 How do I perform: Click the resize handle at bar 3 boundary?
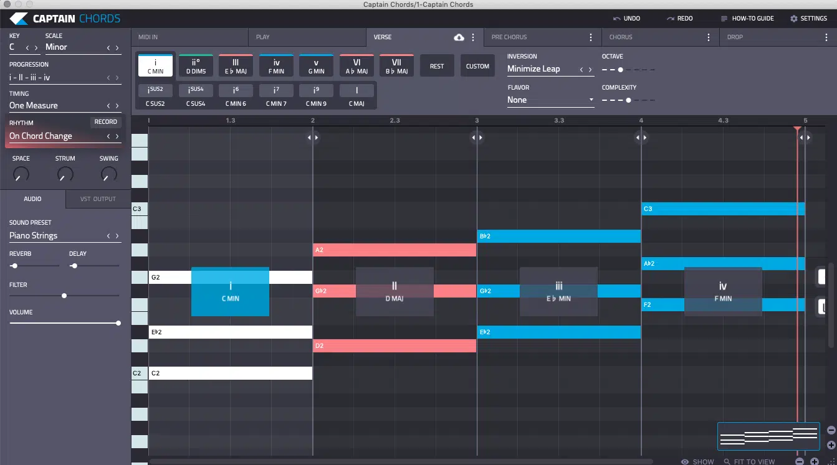[x=477, y=138]
